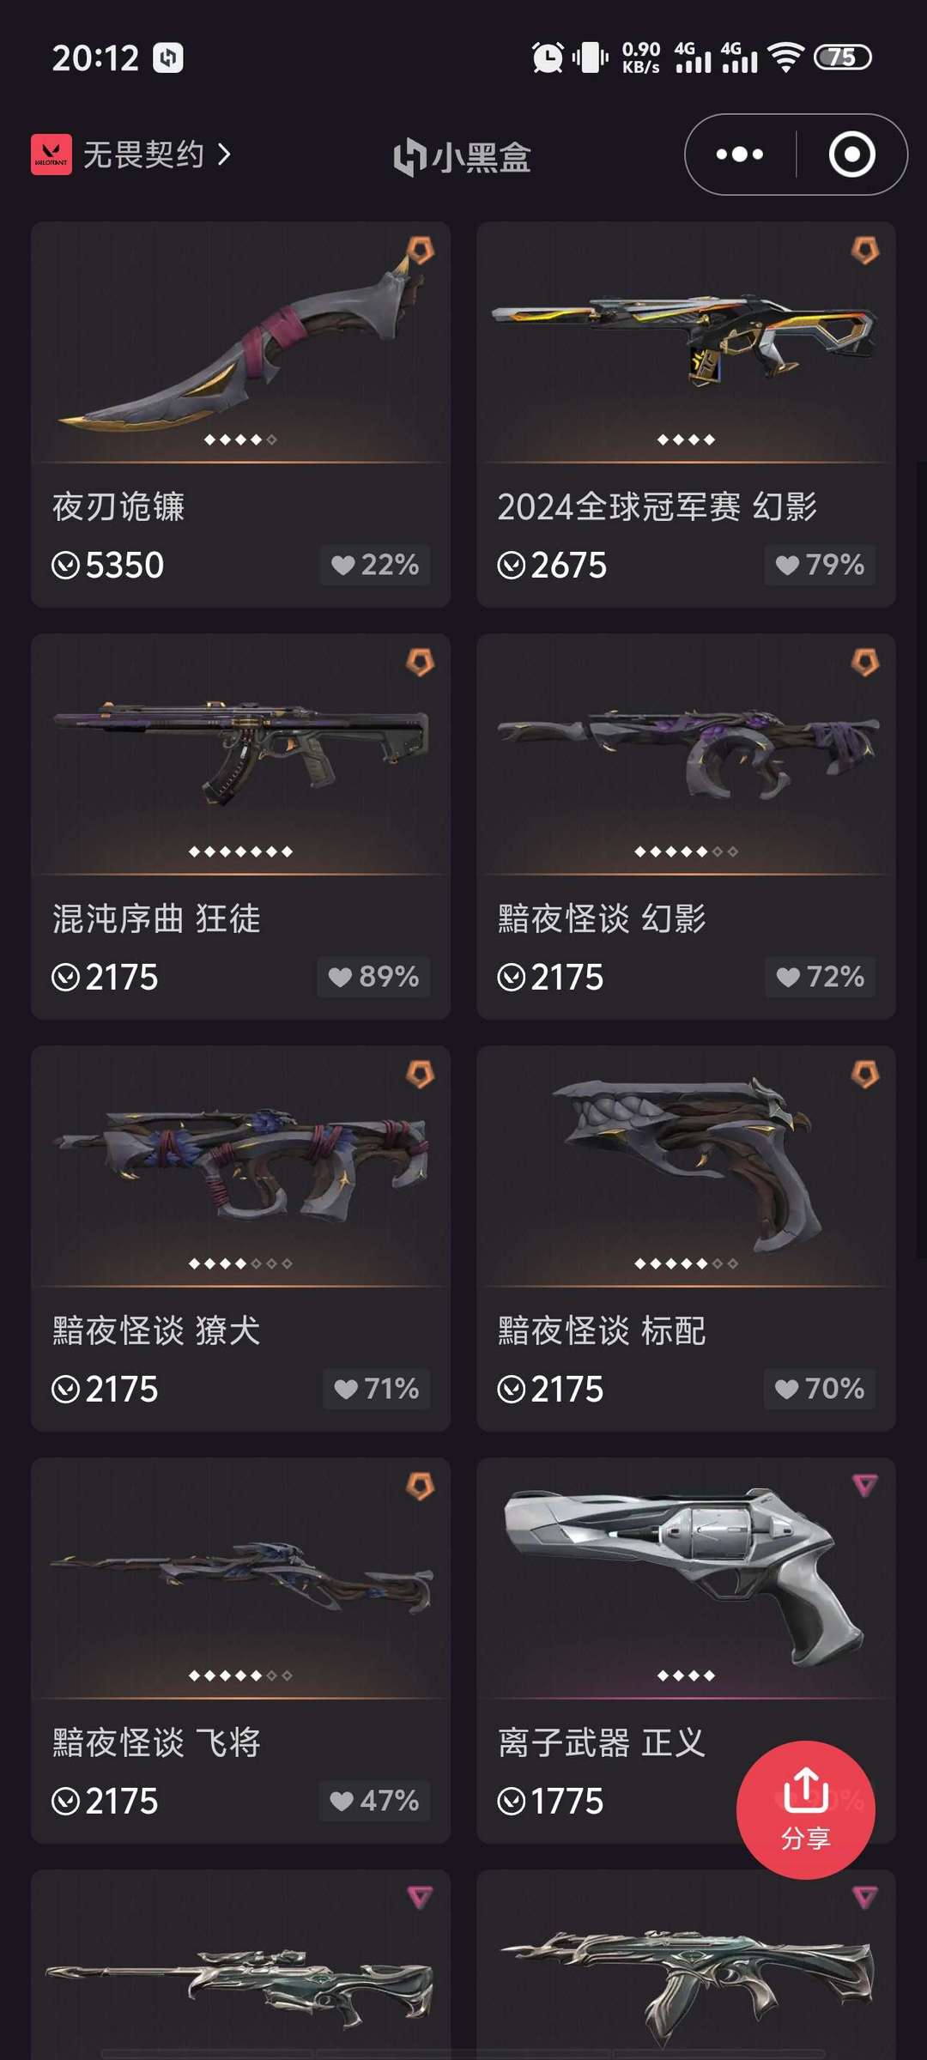Tap the orange tier badge on 夜刃诡镰
927x2060 pixels.
(x=420, y=251)
